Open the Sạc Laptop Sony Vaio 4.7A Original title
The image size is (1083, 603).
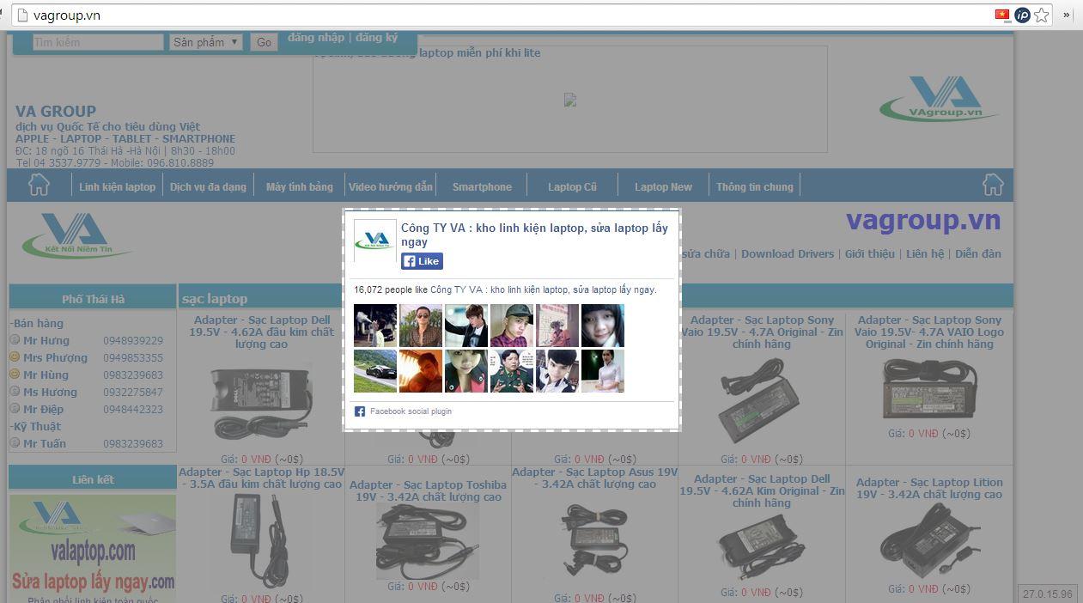[762, 332]
